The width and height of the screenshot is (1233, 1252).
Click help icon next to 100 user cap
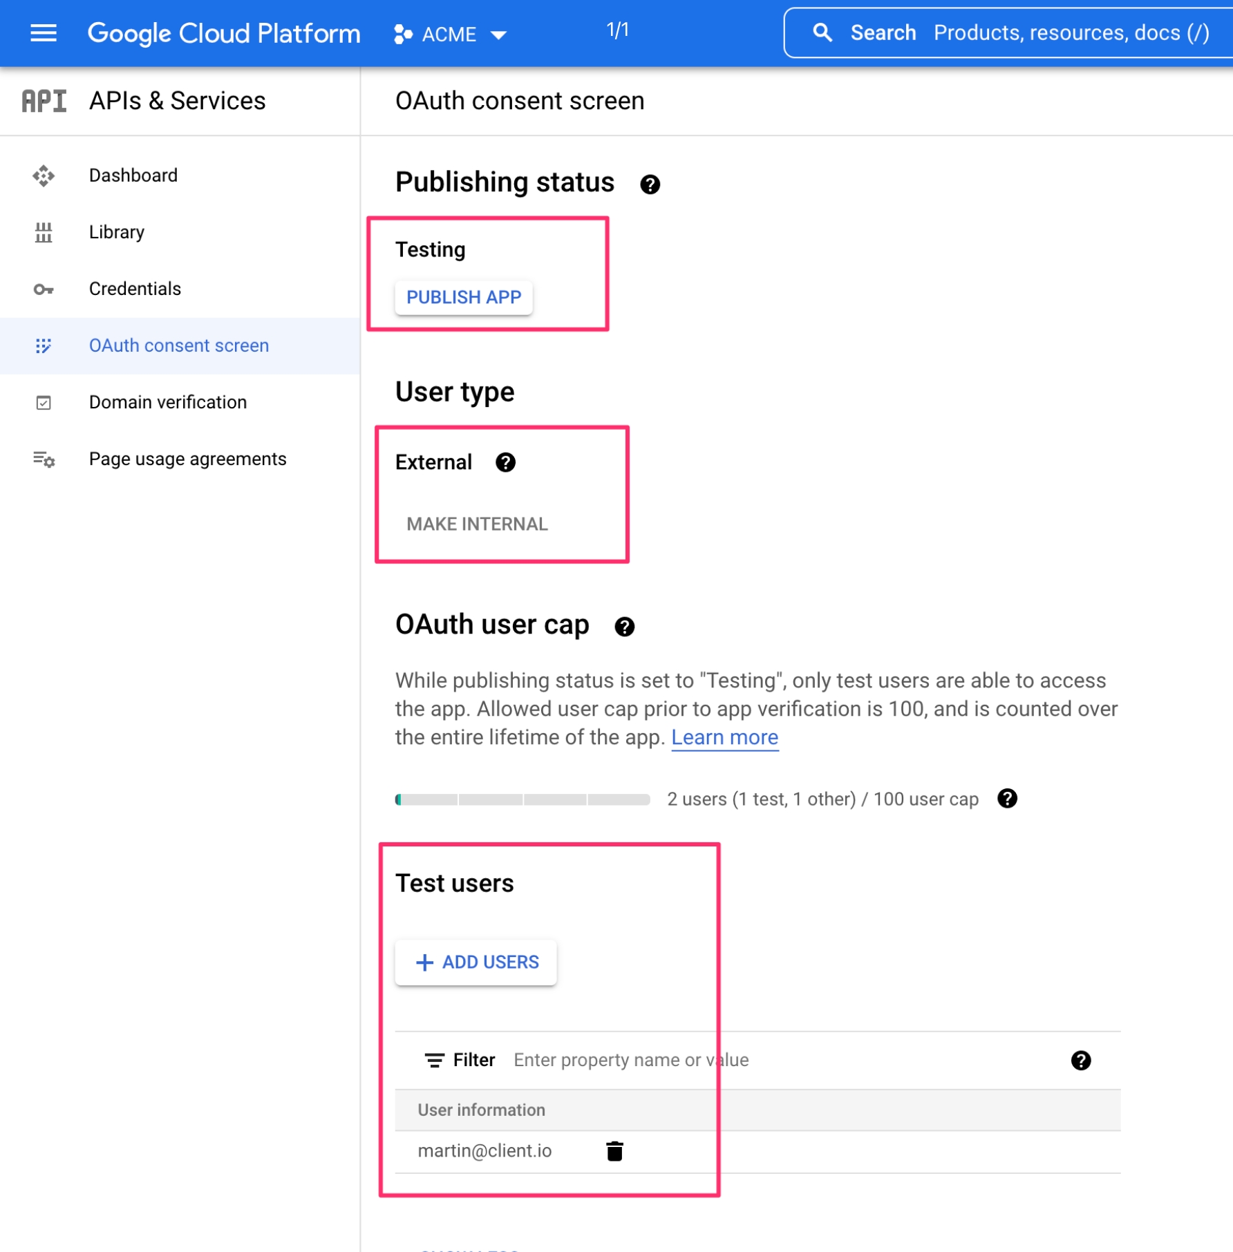point(1006,799)
